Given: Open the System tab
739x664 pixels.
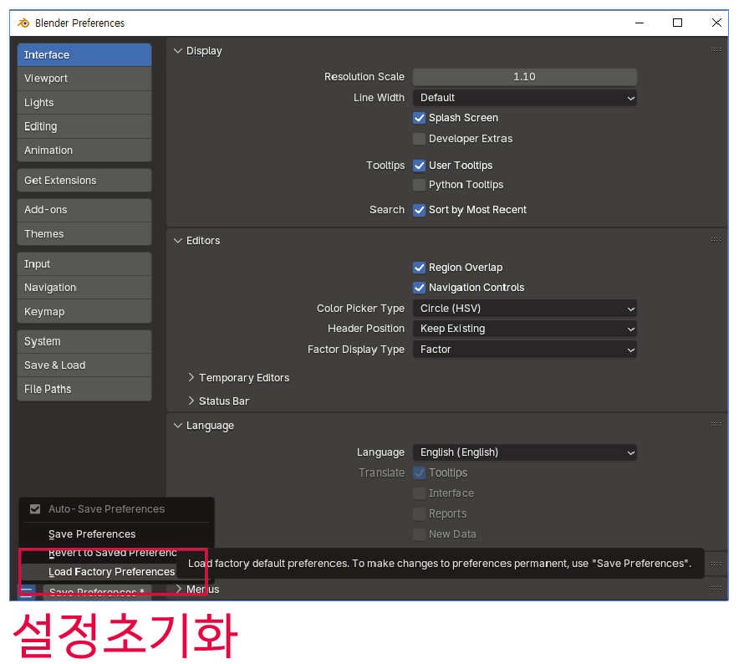Looking at the screenshot, I should pos(84,341).
